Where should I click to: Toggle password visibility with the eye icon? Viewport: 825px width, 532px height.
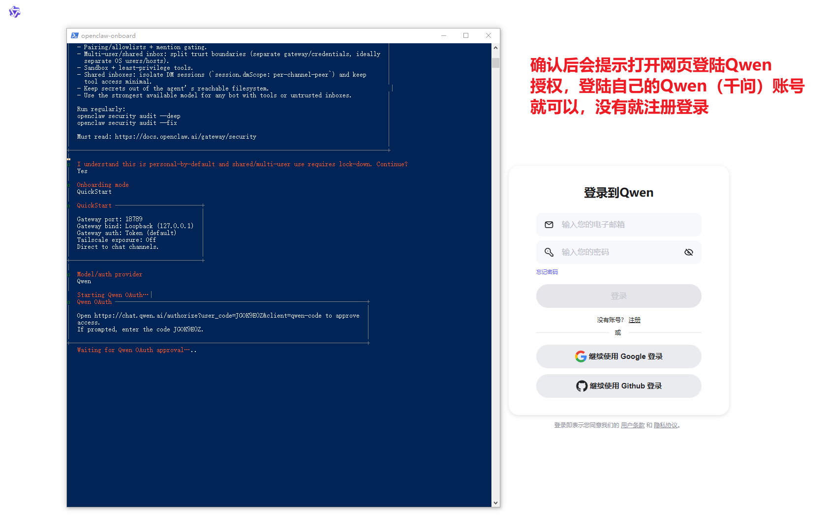[x=689, y=252]
